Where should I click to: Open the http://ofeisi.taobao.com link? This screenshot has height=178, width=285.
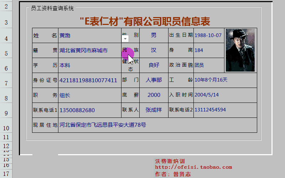[x=193, y=167]
